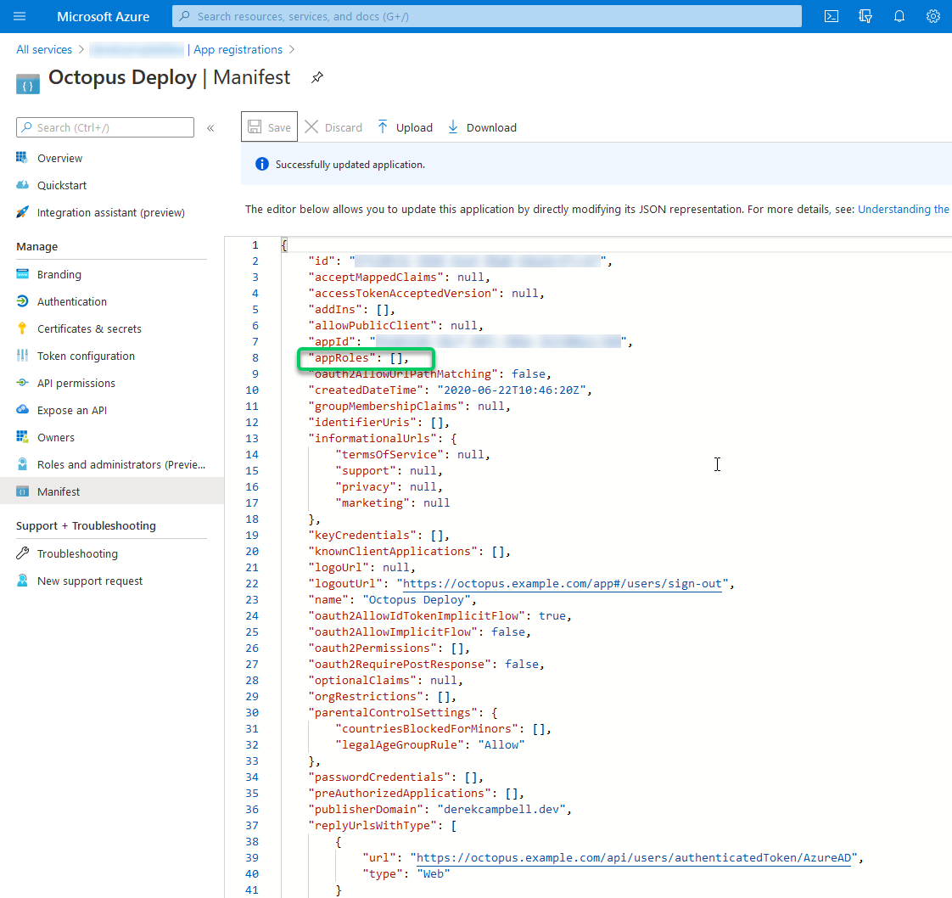Discard manifest edits
952x898 pixels.
(x=333, y=126)
